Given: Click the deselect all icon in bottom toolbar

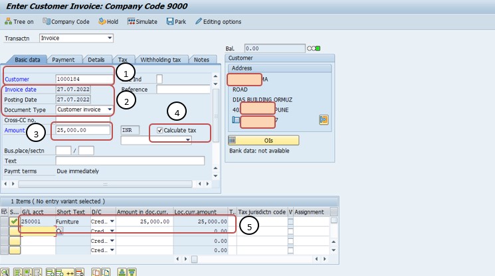Looking at the screenshot, I should (x=38, y=272).
